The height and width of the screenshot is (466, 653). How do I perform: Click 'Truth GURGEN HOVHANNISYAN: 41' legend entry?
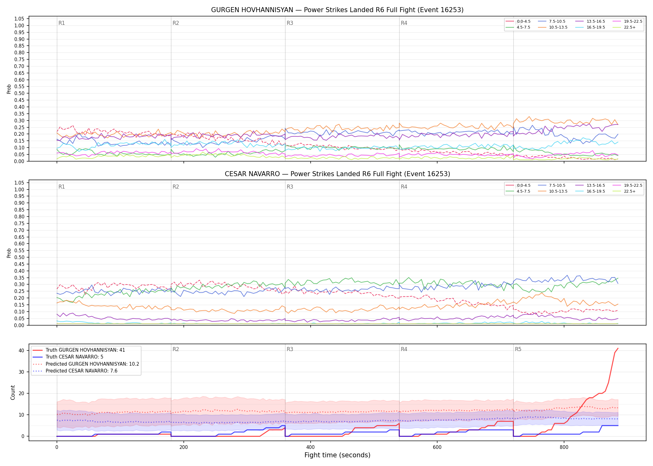tap(79, 350)
